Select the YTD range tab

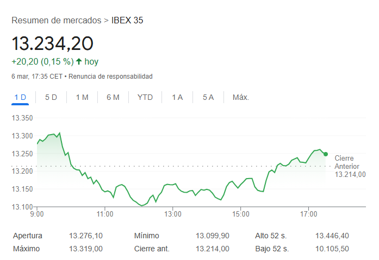(145, 97)
